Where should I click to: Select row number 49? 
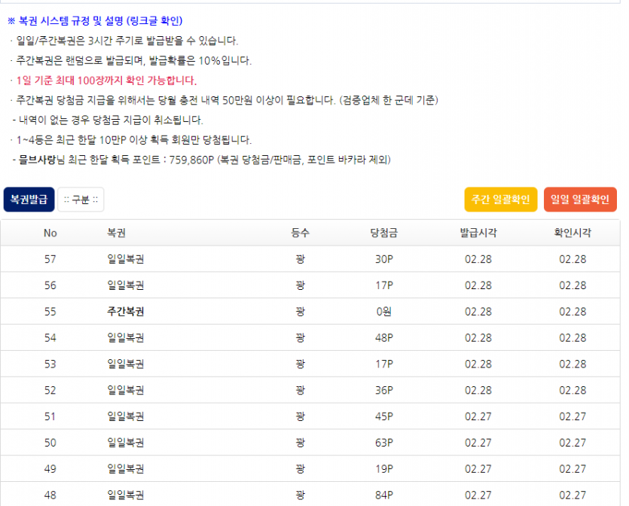[50, 469]
